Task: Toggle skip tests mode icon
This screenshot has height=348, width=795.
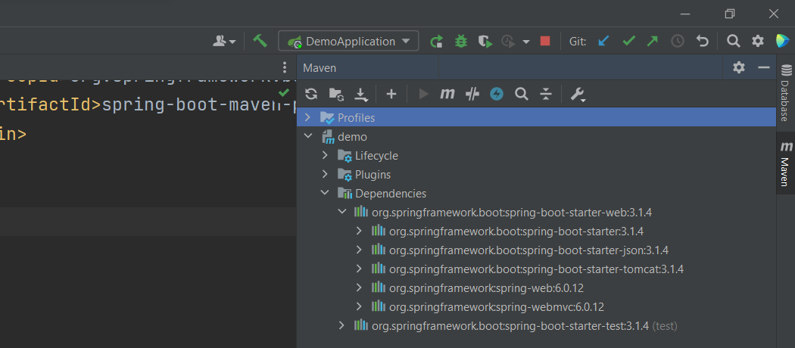Action: [x=472, y=94]
